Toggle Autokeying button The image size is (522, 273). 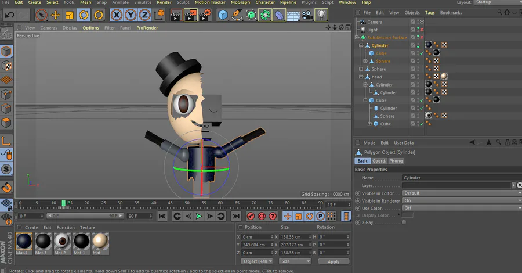point(262,216)
